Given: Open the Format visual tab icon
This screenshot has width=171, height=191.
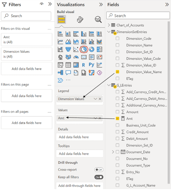Looking at the screenshot, I should pyautogui.click(x=80, y=19).
